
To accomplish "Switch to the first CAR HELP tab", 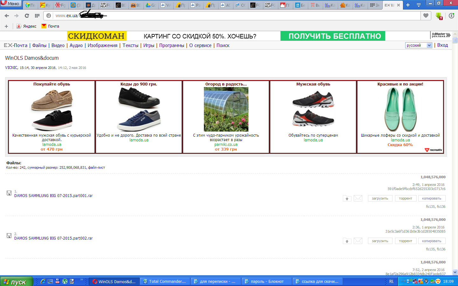I will [x=106, y=5].
